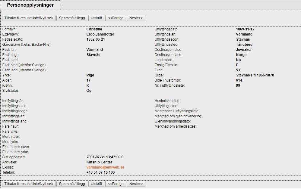
Task: Click the archive owner 'Kinship Center'
Action: (99, 162)
